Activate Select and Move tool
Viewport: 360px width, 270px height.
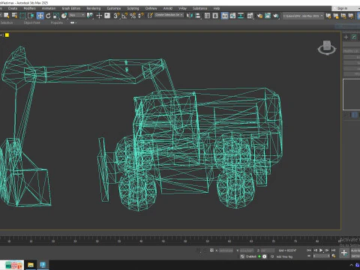point(40,16)
